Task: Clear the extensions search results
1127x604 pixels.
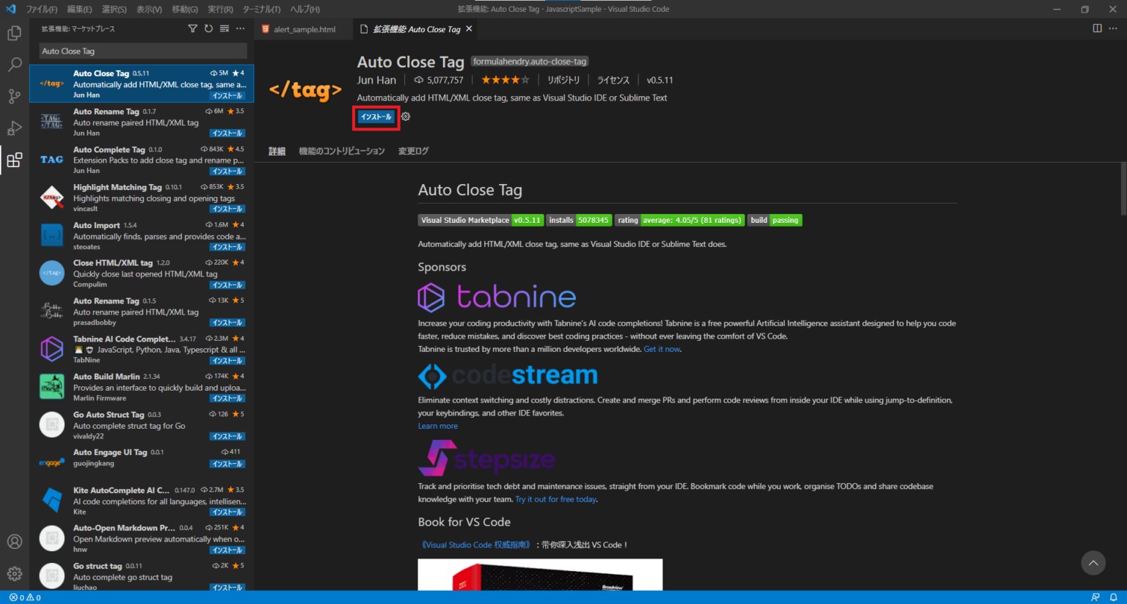Action: coord(225,28)
